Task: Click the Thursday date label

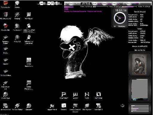Action: (x=122, y=26)
